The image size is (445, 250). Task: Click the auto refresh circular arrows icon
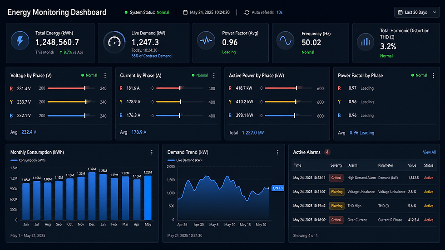coord(247,13)
